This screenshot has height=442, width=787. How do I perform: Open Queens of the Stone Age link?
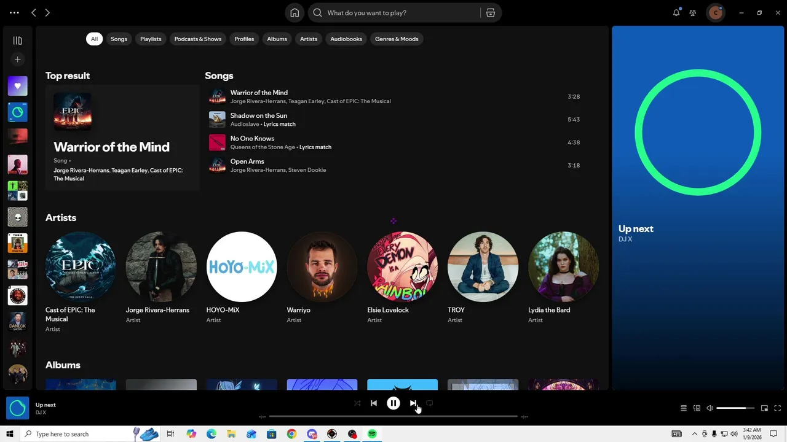[x=263, y=147]
